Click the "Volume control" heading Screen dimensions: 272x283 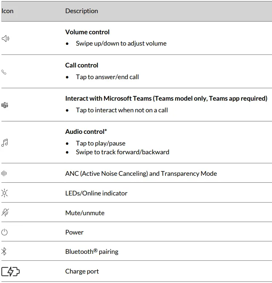[87, 32]
